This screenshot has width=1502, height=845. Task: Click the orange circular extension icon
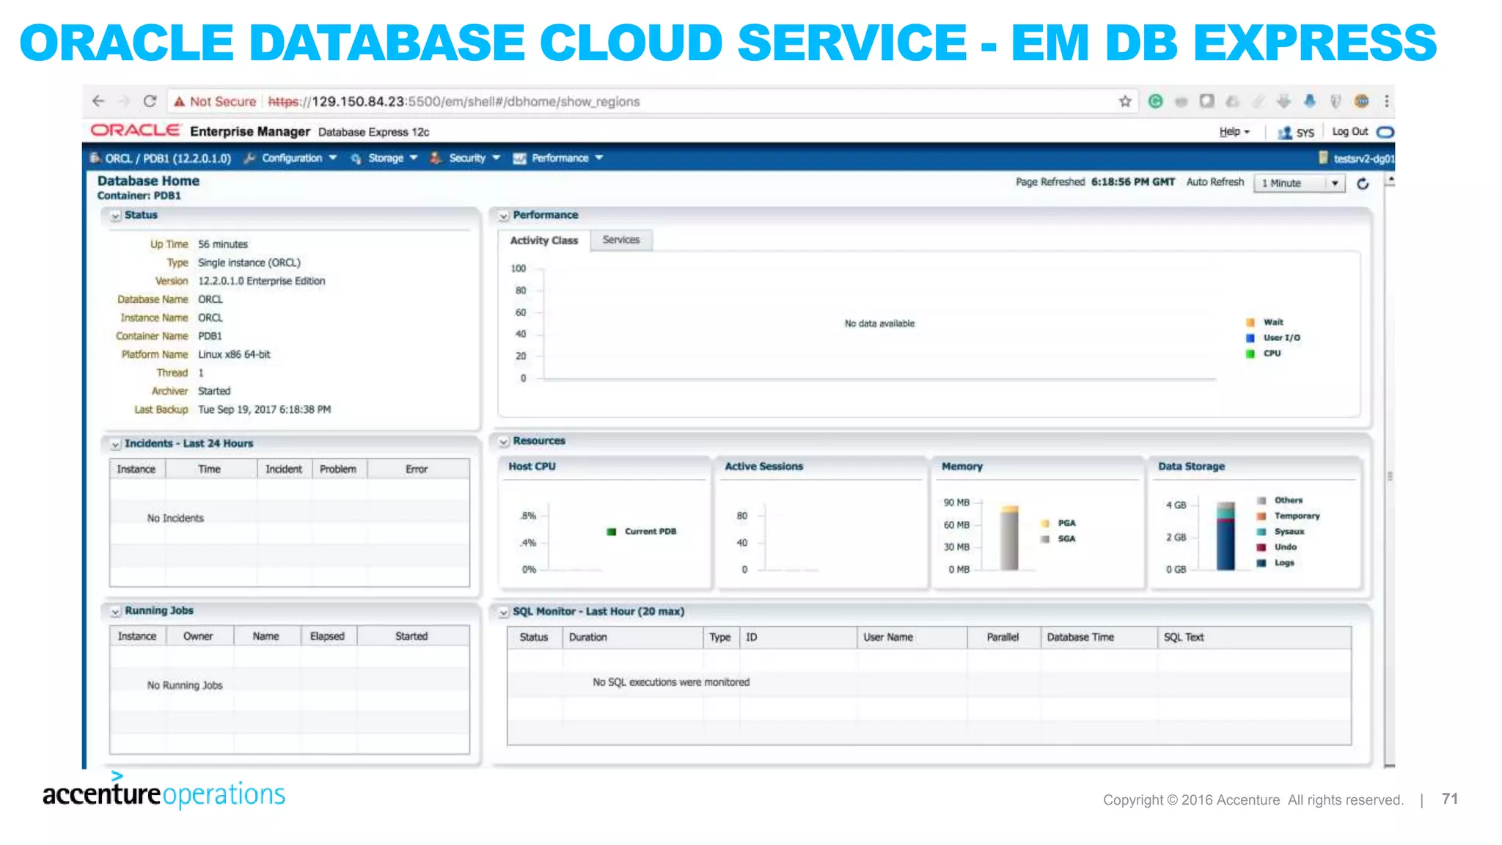coord(1361,101)
